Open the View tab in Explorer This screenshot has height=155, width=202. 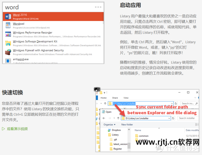[126, 98]
